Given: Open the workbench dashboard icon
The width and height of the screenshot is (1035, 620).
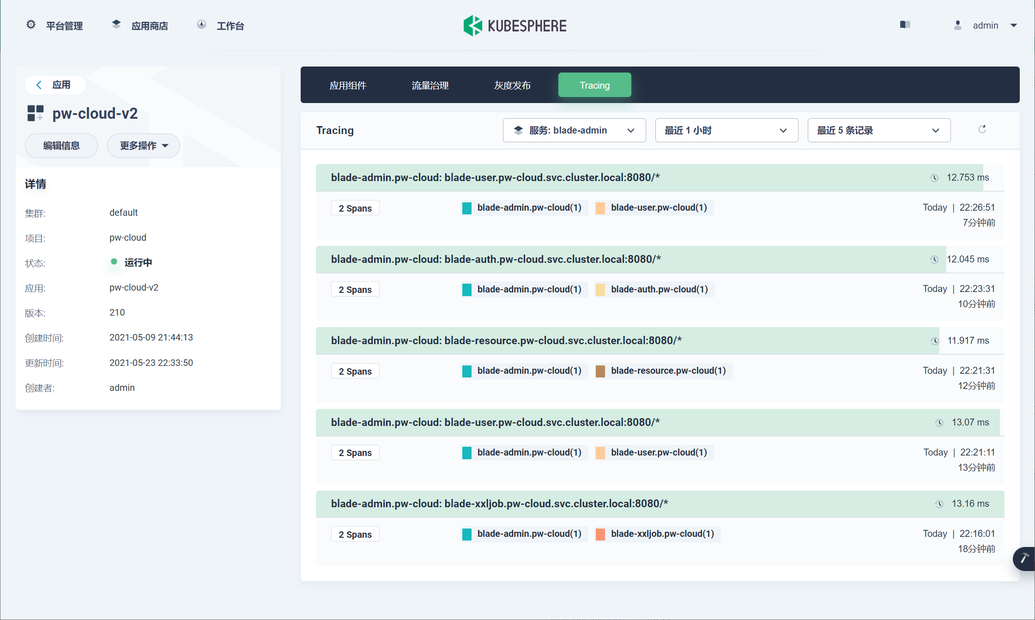Looking at the screenshot, I should tap(201, 24).
